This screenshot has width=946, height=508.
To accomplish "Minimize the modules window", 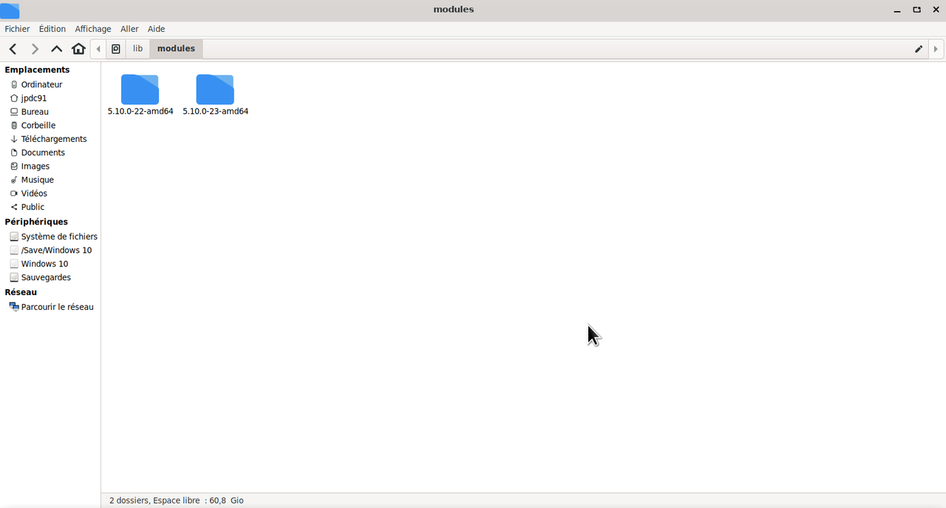I will [x=897, y=10].
